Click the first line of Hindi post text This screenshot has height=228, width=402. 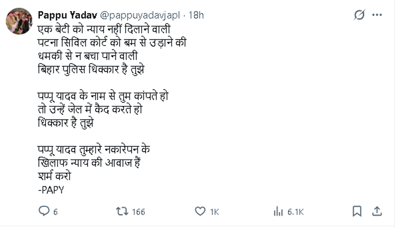pos(104,29)
